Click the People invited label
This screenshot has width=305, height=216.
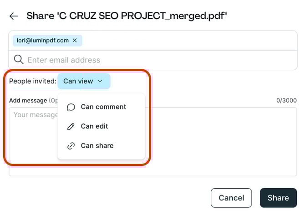click(33, 81)
